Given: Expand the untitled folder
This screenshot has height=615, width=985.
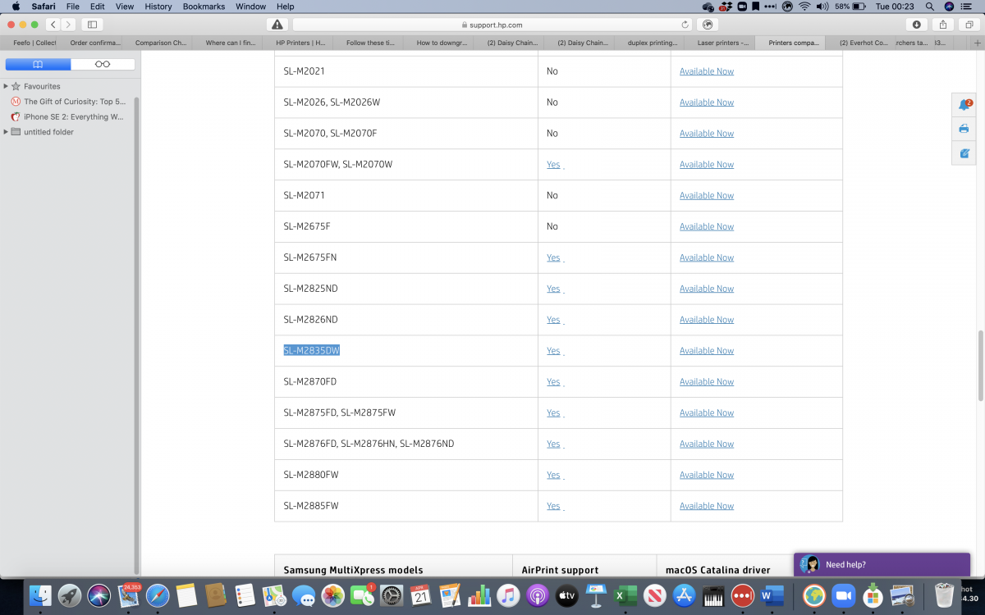Looking at the screenshot, I should 6,132.
